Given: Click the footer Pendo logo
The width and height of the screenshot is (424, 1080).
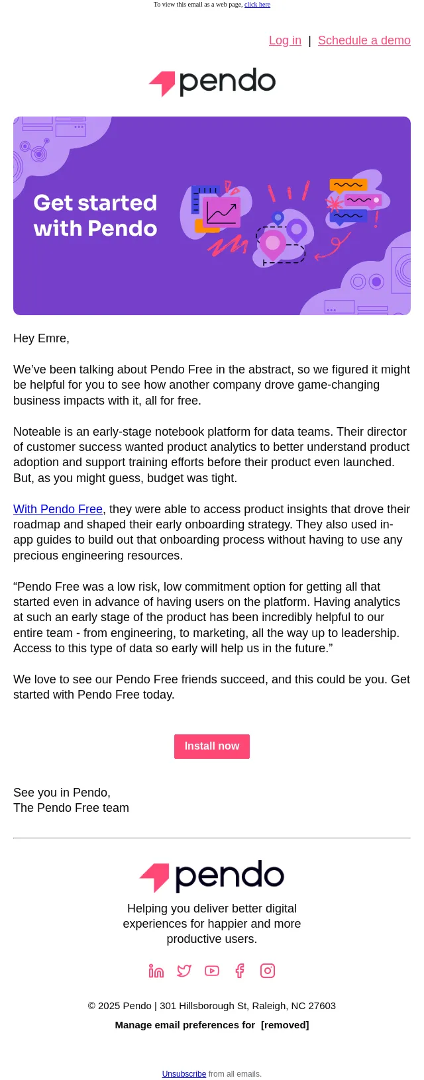Looking at the screenshot, I should point(212,877).
